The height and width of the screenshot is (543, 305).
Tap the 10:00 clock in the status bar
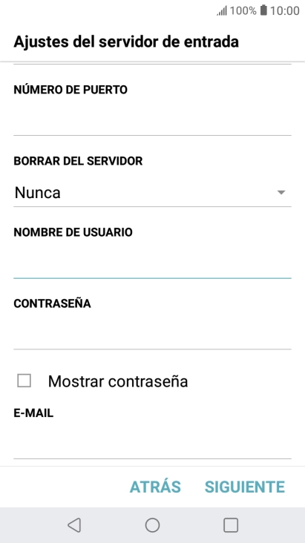tap(285, 10)
